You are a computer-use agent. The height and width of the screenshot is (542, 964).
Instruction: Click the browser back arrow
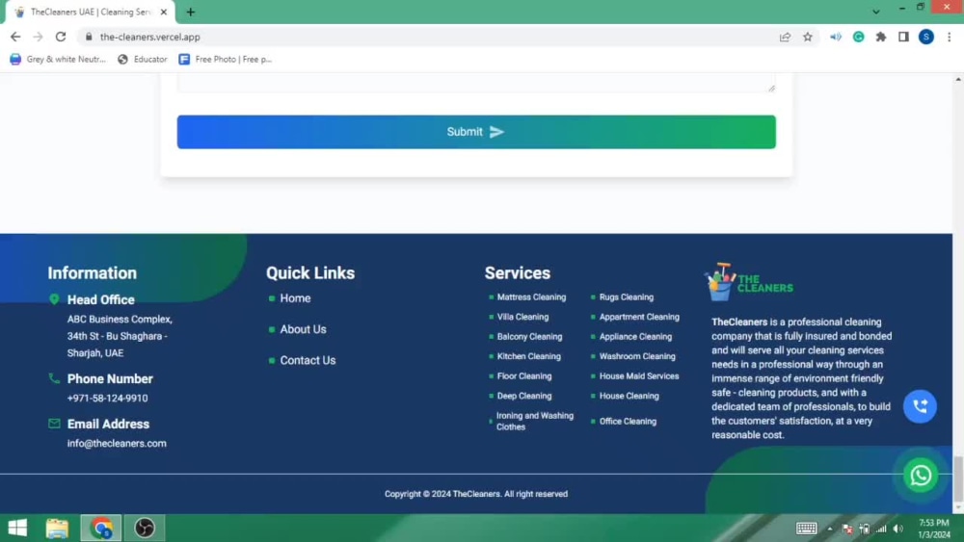15,37
